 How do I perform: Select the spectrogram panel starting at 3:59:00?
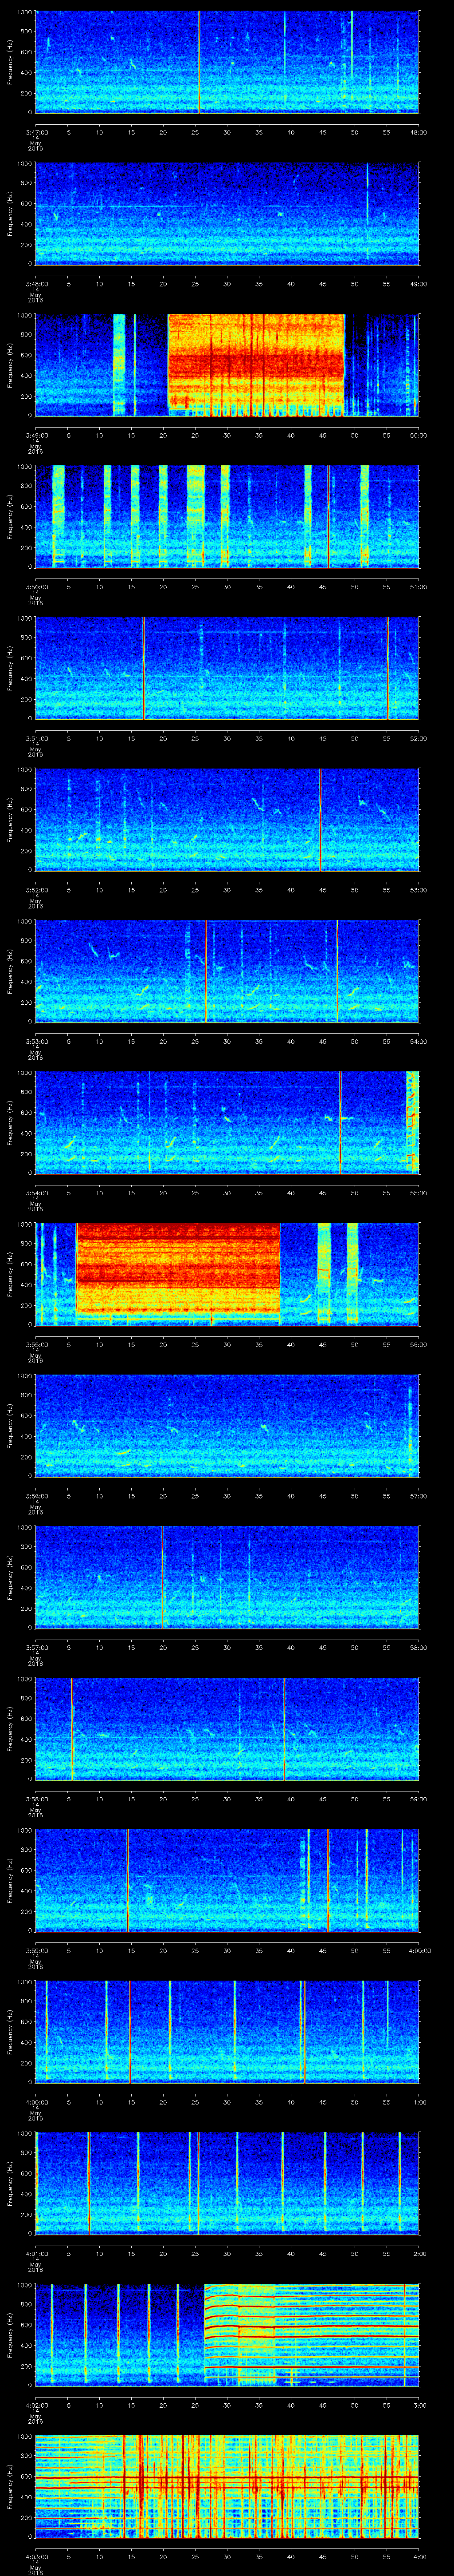click(x=227, y=1881)
